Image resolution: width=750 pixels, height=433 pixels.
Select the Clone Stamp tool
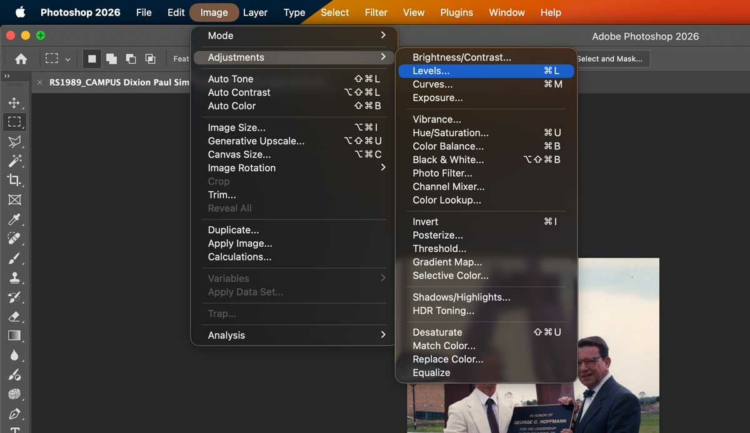coord(14,277)
